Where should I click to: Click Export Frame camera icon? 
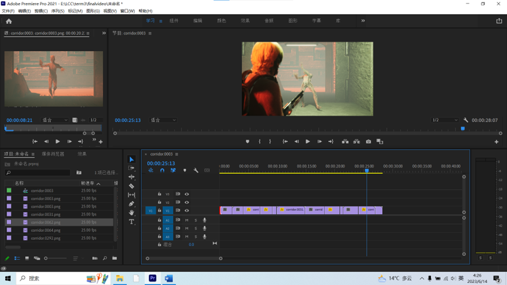[x=368, y=142]
